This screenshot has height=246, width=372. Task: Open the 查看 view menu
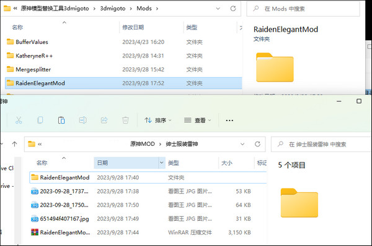click(x=198, y=121)
